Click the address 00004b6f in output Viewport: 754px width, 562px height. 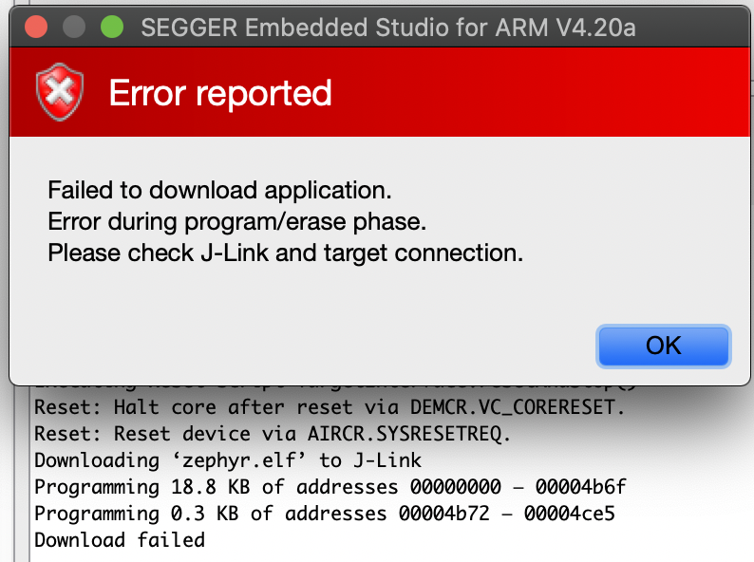pos(580,487)
